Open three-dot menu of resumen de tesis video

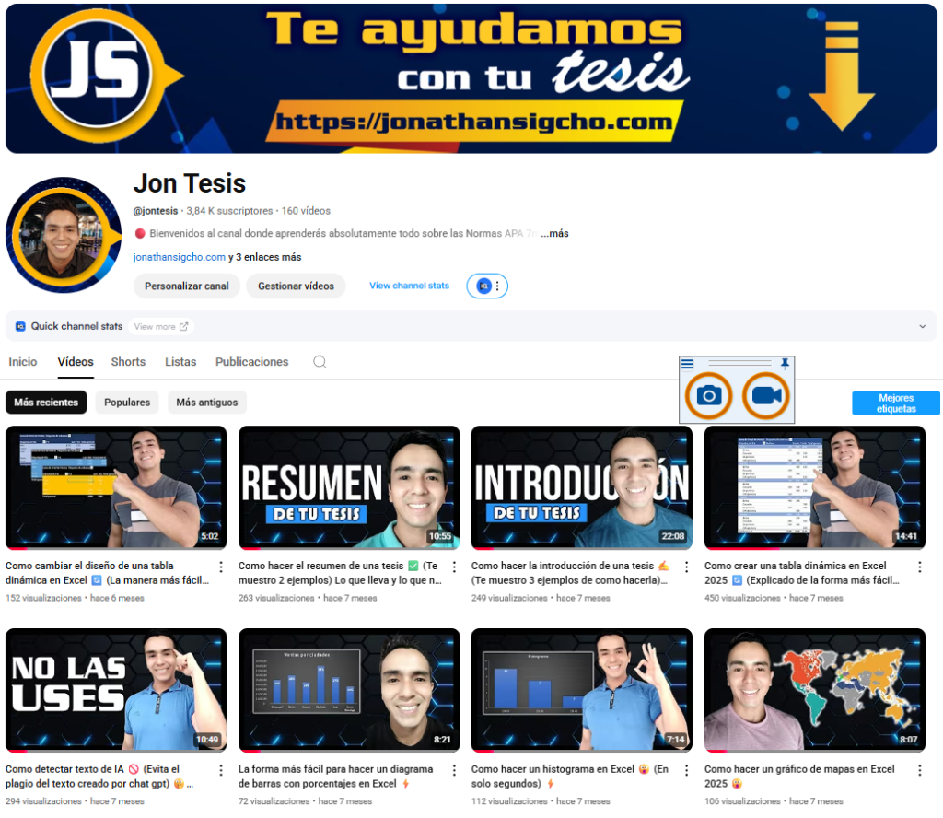tap(453, 567)
